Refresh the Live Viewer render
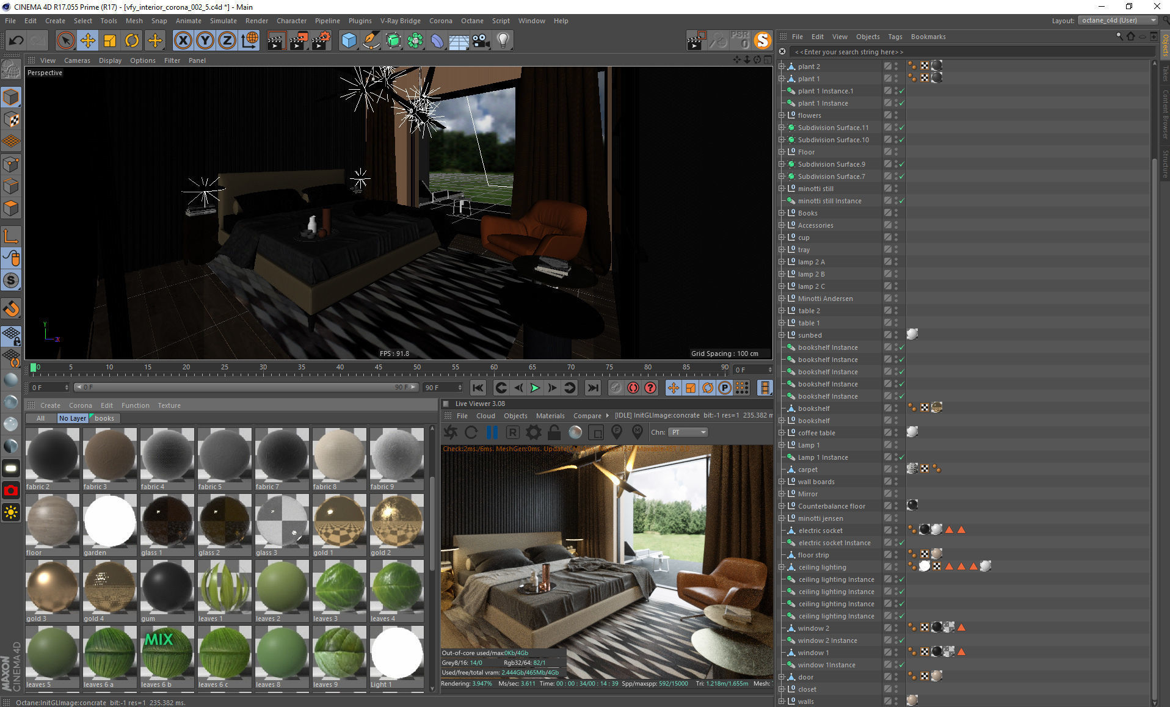1170x707 pixels. coord(471,432)
